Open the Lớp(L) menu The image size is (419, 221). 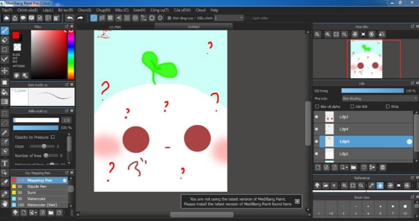(x=48, y=10)
